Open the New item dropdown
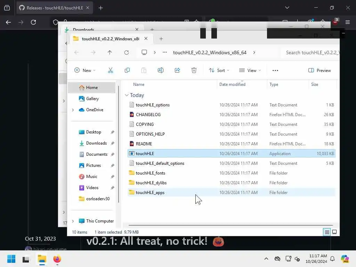 click(x=85, y=70)
